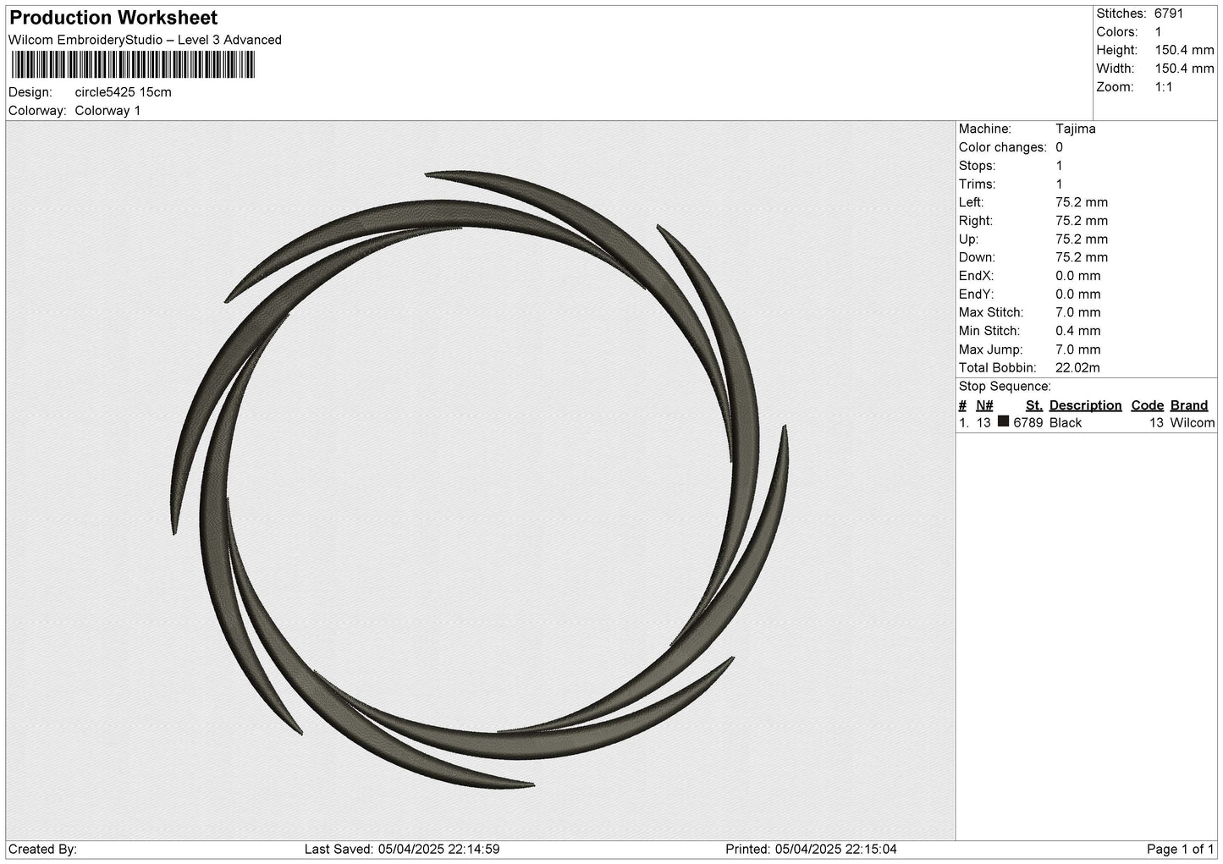Image resolution: width=1223 pixels, height=864 pixels.
Task: Click the EndX value 0.0 mm
Action: tap(1078, 276)
